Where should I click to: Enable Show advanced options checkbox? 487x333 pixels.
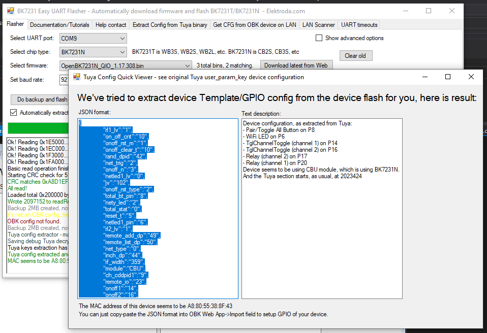pos(319,38)
